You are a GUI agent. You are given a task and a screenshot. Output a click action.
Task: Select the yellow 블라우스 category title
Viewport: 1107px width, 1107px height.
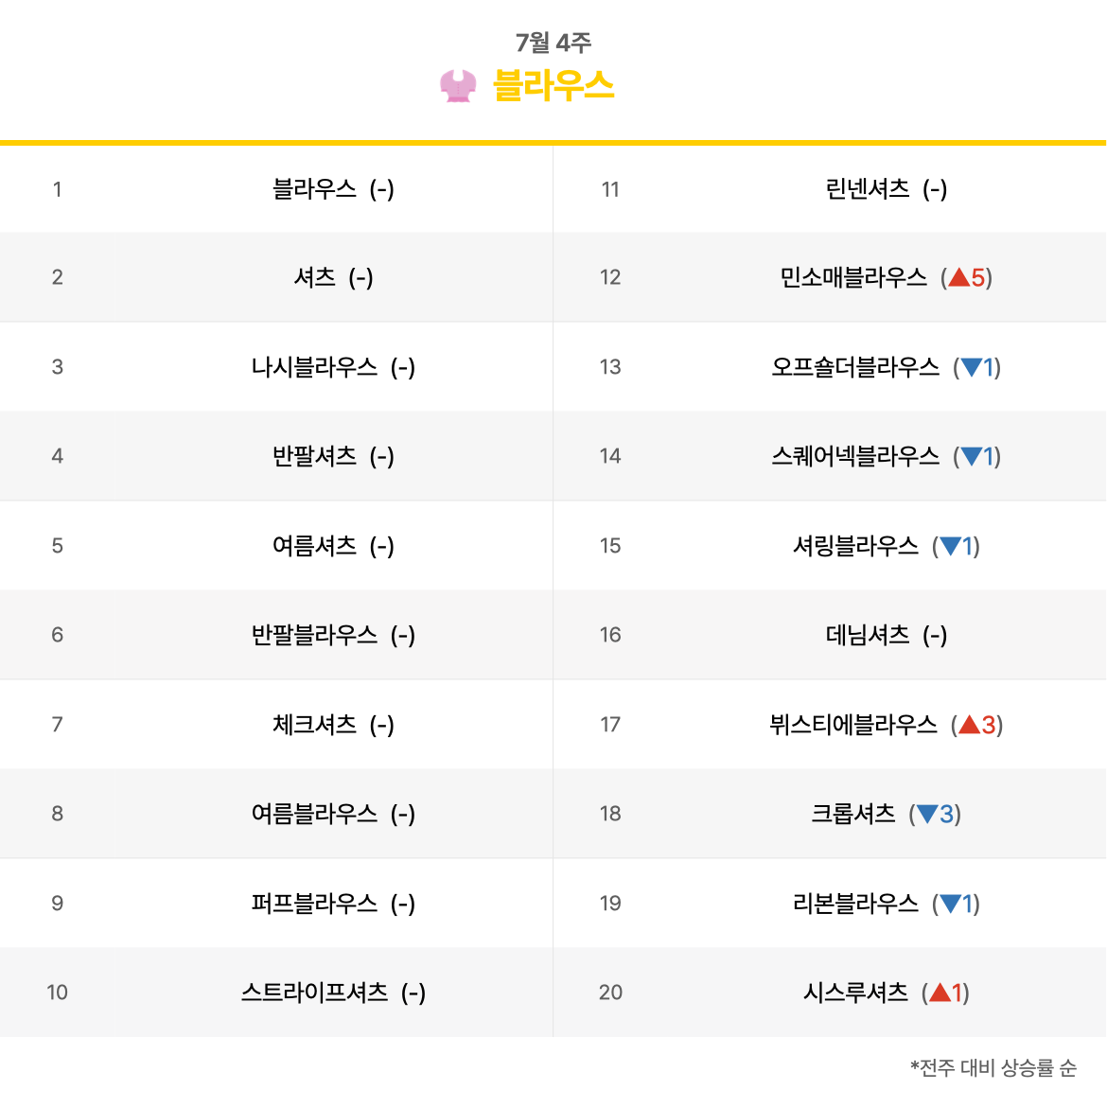[x=553, y=86]
